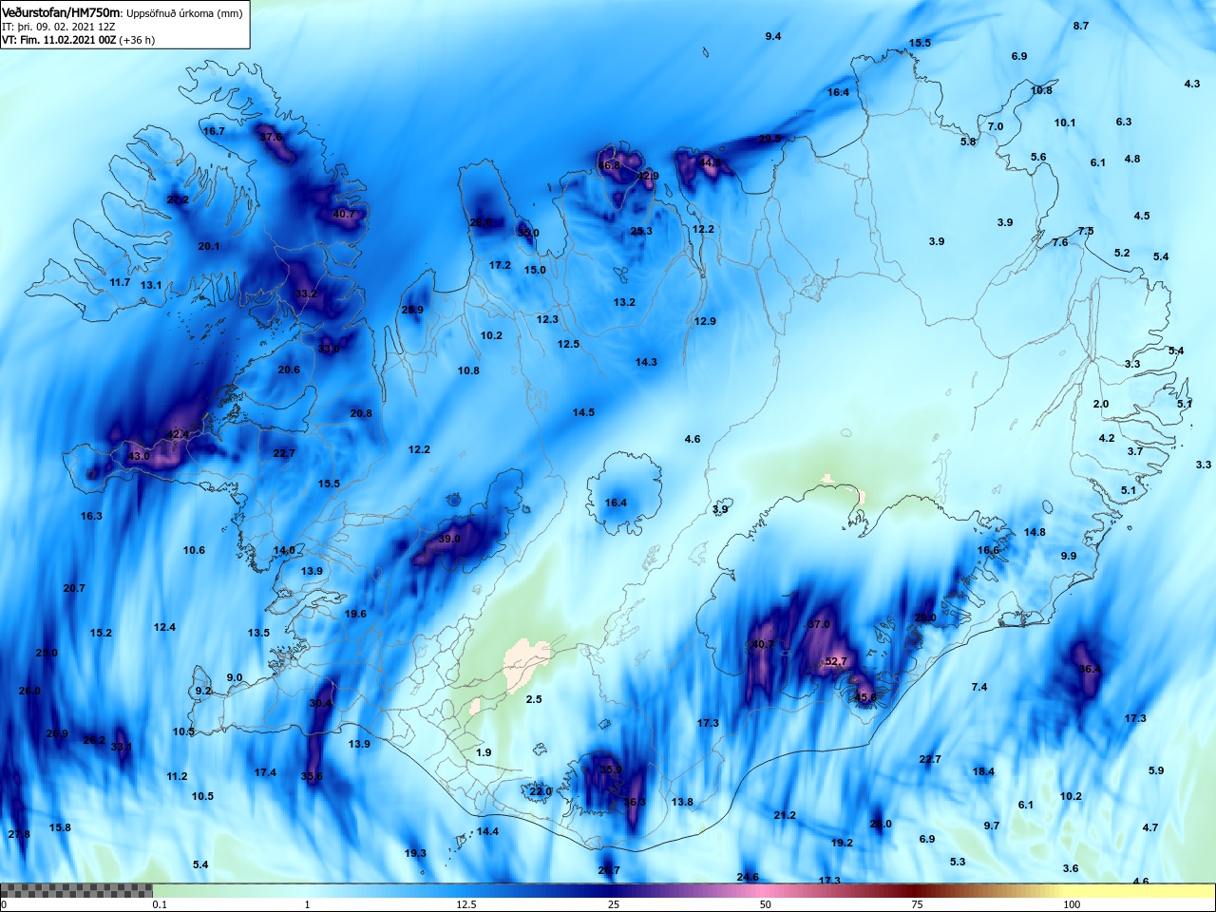Click the map value 9.4
Image resolution: width=1216 pixels, height=912 pixels.
[773, 36]
